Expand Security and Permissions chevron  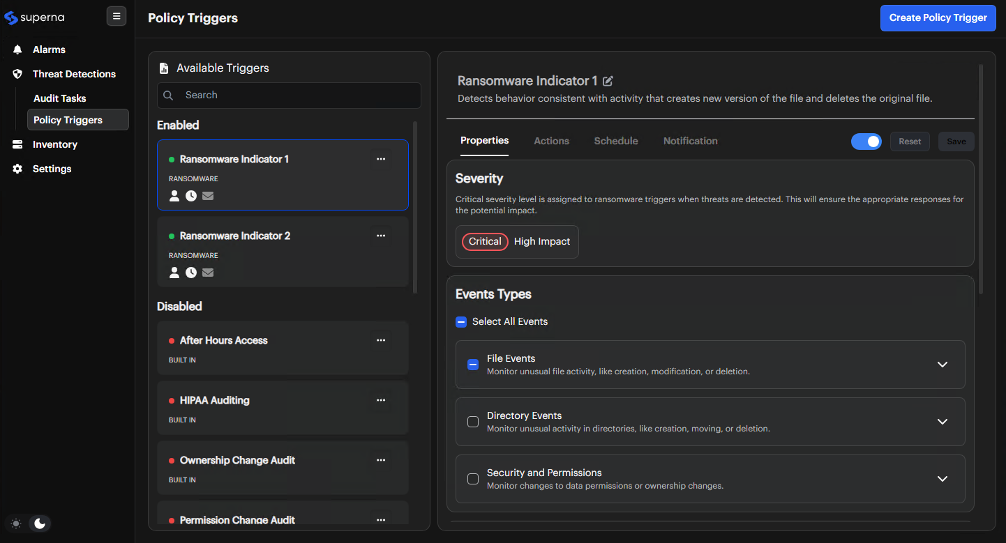point(943,479)
